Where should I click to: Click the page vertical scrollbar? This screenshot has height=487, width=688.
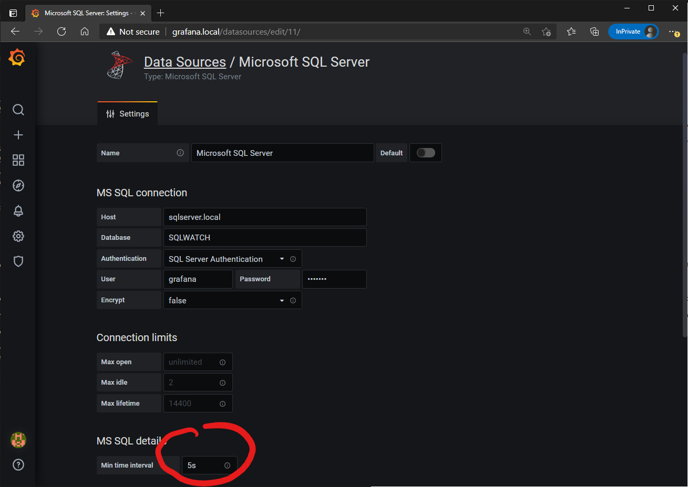[685, 194]
